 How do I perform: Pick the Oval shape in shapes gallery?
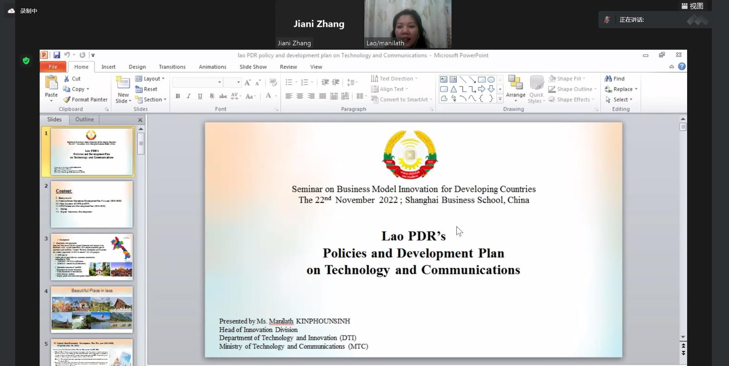[x=491, y=79]
